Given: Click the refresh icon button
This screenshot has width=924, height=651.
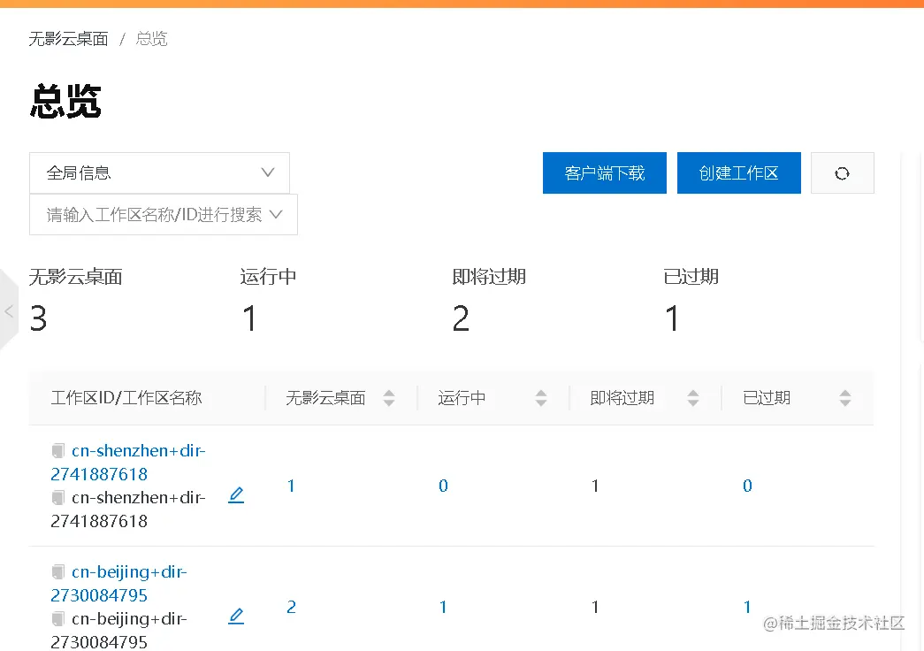Looking at the screenshot, I should (x=842, y=172).
